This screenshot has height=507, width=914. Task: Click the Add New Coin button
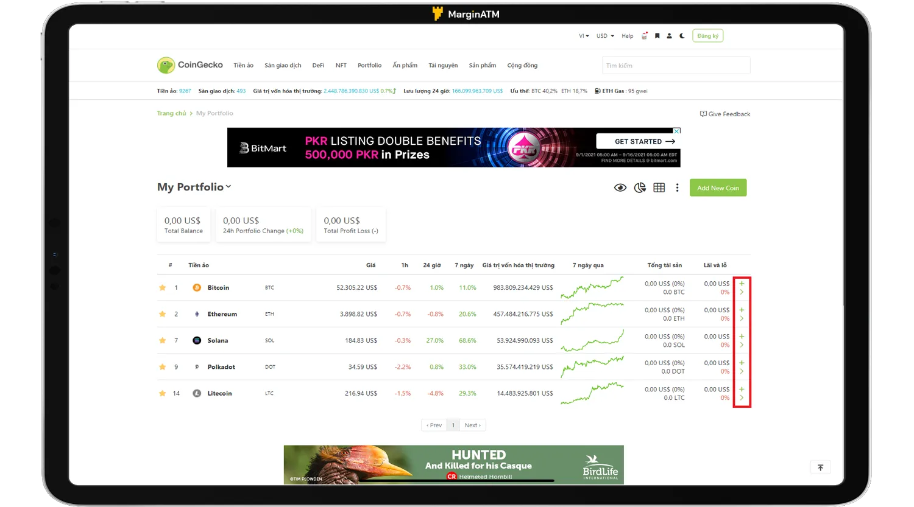718,187
